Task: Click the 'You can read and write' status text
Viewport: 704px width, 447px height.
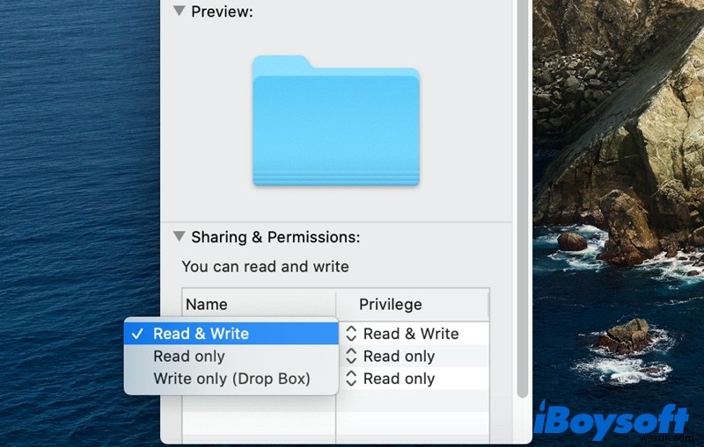Action: tap(265, 266)
